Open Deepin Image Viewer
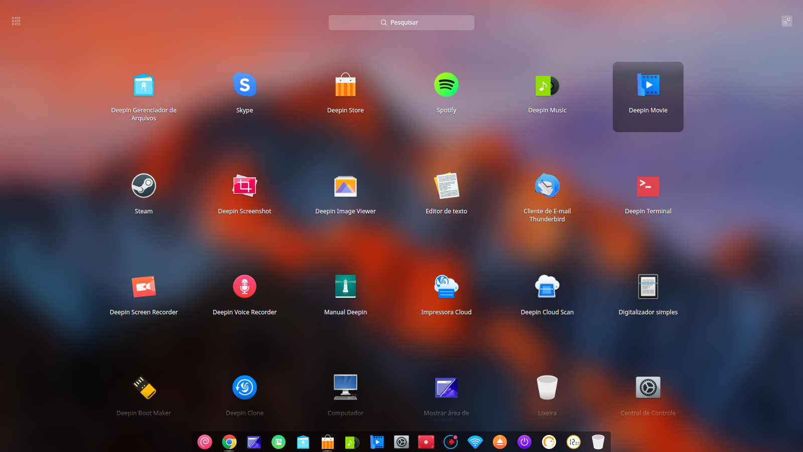Viewport: 803px width, 452px height. (345, 186)
